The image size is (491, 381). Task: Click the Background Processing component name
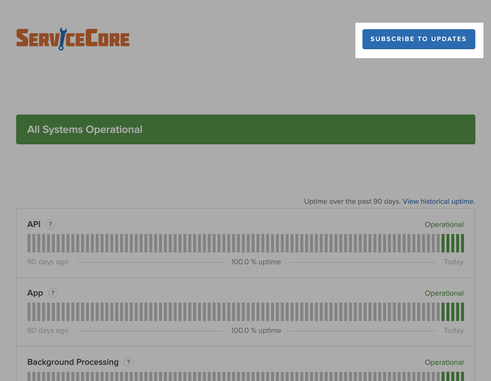[x=73, y=362]
